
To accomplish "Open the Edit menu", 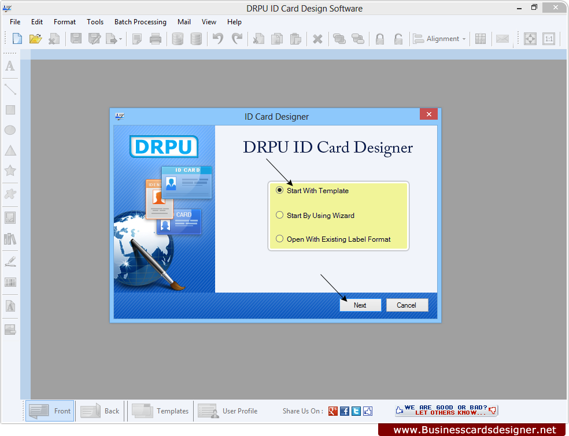I will [x=36, y=22].
